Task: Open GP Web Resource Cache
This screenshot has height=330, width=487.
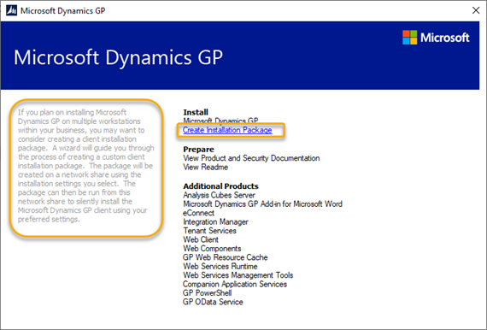Action: click(x=226, y=257)
